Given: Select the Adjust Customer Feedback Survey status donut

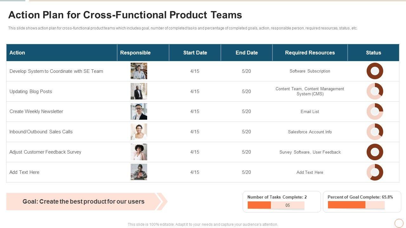Looking at the screenshot, I should click(375, 152).
